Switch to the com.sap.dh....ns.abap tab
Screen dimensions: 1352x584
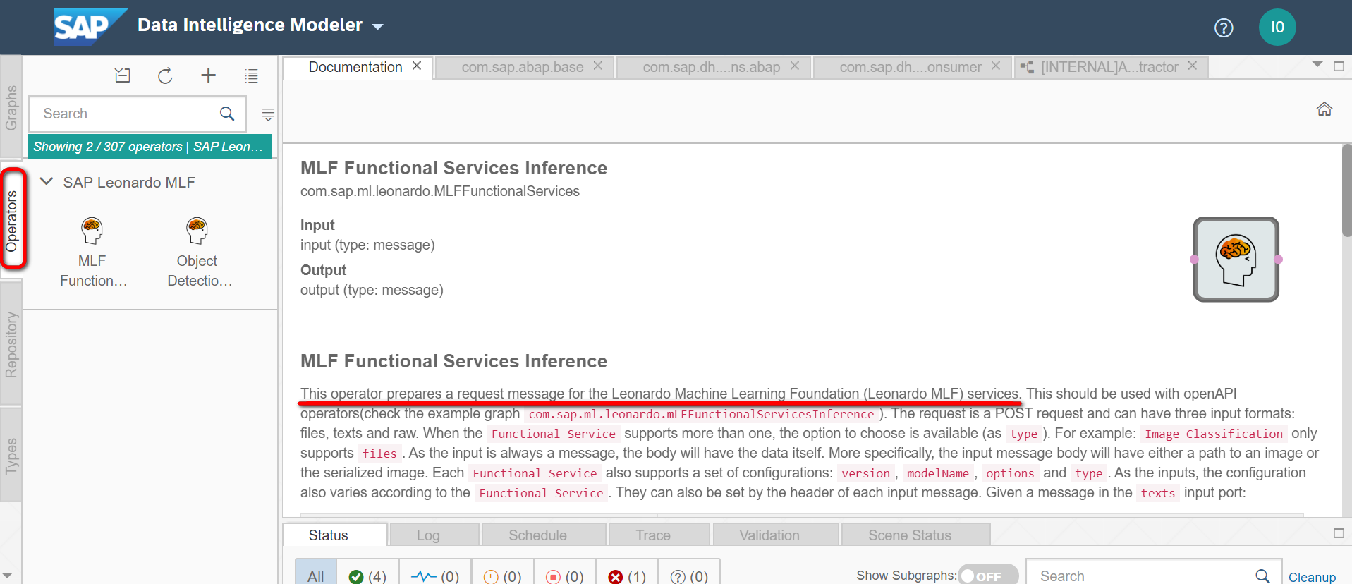pos(711,67)
